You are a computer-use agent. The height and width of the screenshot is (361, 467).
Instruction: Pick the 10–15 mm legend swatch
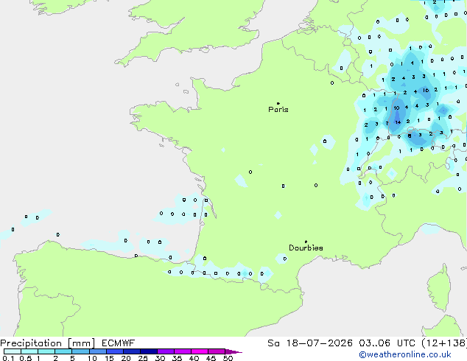tap(97, 351)
